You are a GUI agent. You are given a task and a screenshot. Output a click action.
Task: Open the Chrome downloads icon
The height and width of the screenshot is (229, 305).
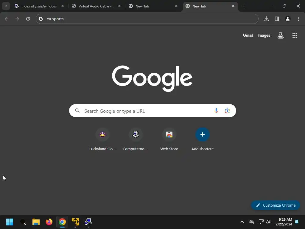266,19
